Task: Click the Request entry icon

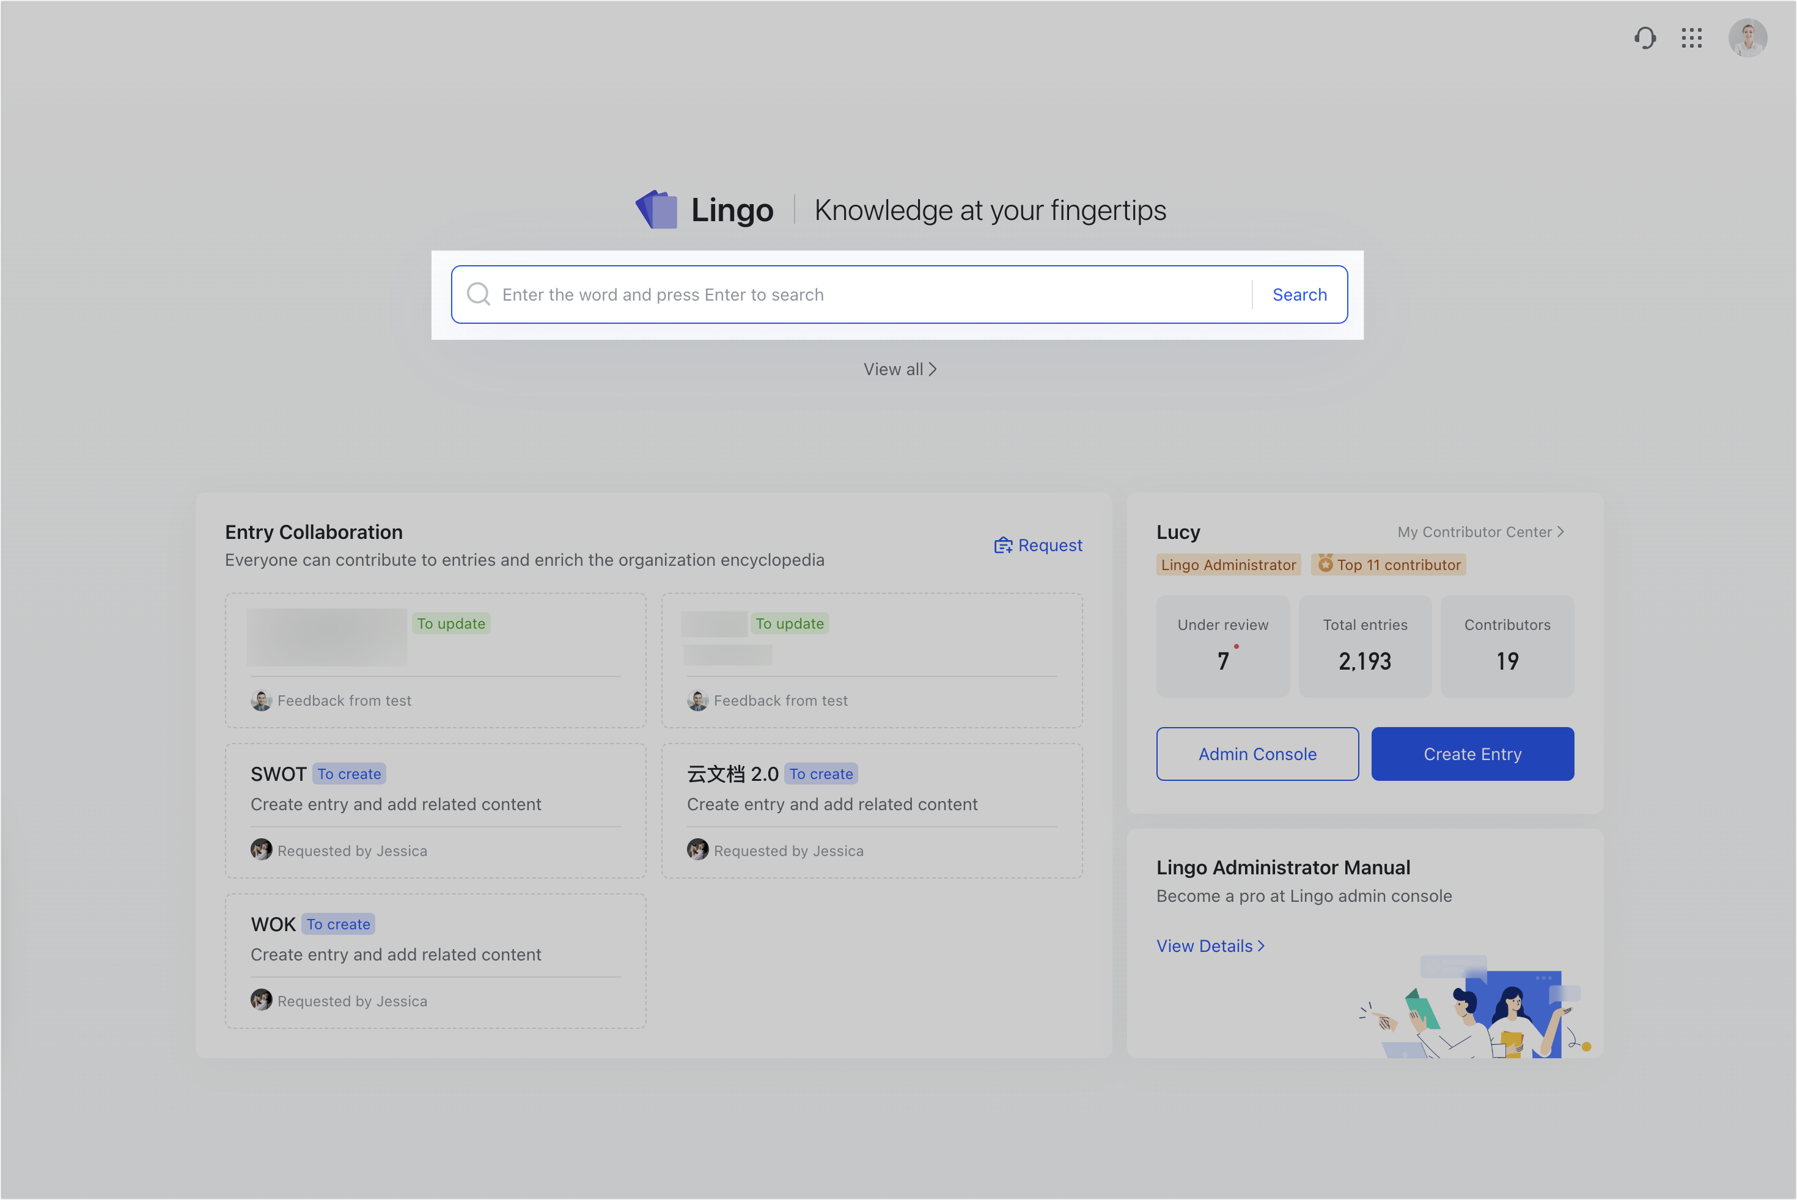Action: (1002, 545)
